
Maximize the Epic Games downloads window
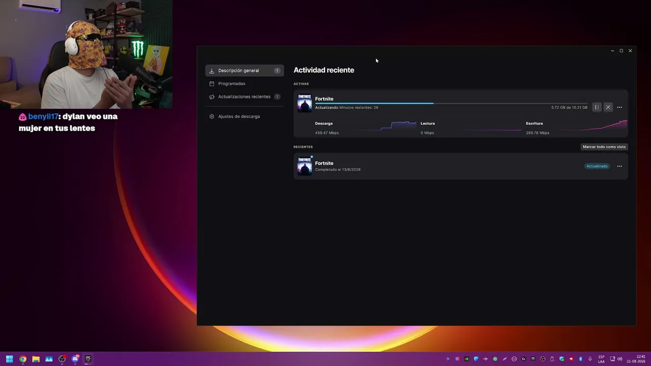tap(621, 51)
